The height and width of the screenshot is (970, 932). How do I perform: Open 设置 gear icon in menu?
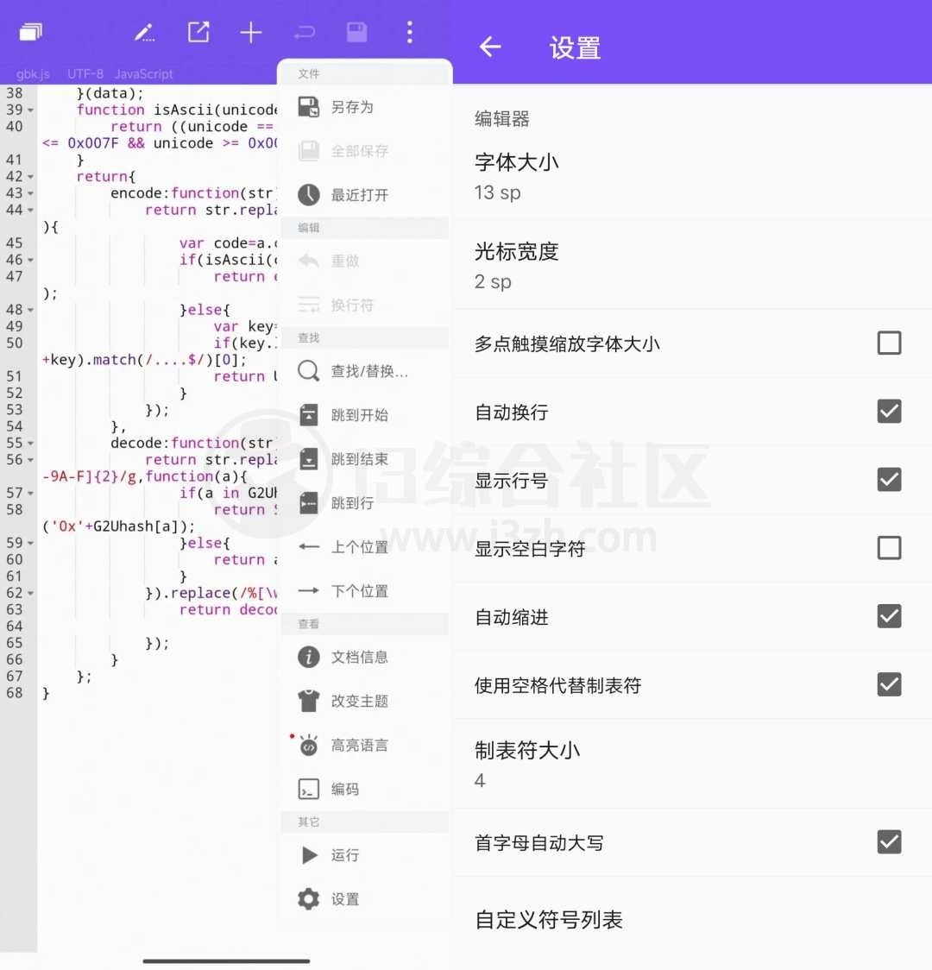pyautogui.click(x=309, y=899)
